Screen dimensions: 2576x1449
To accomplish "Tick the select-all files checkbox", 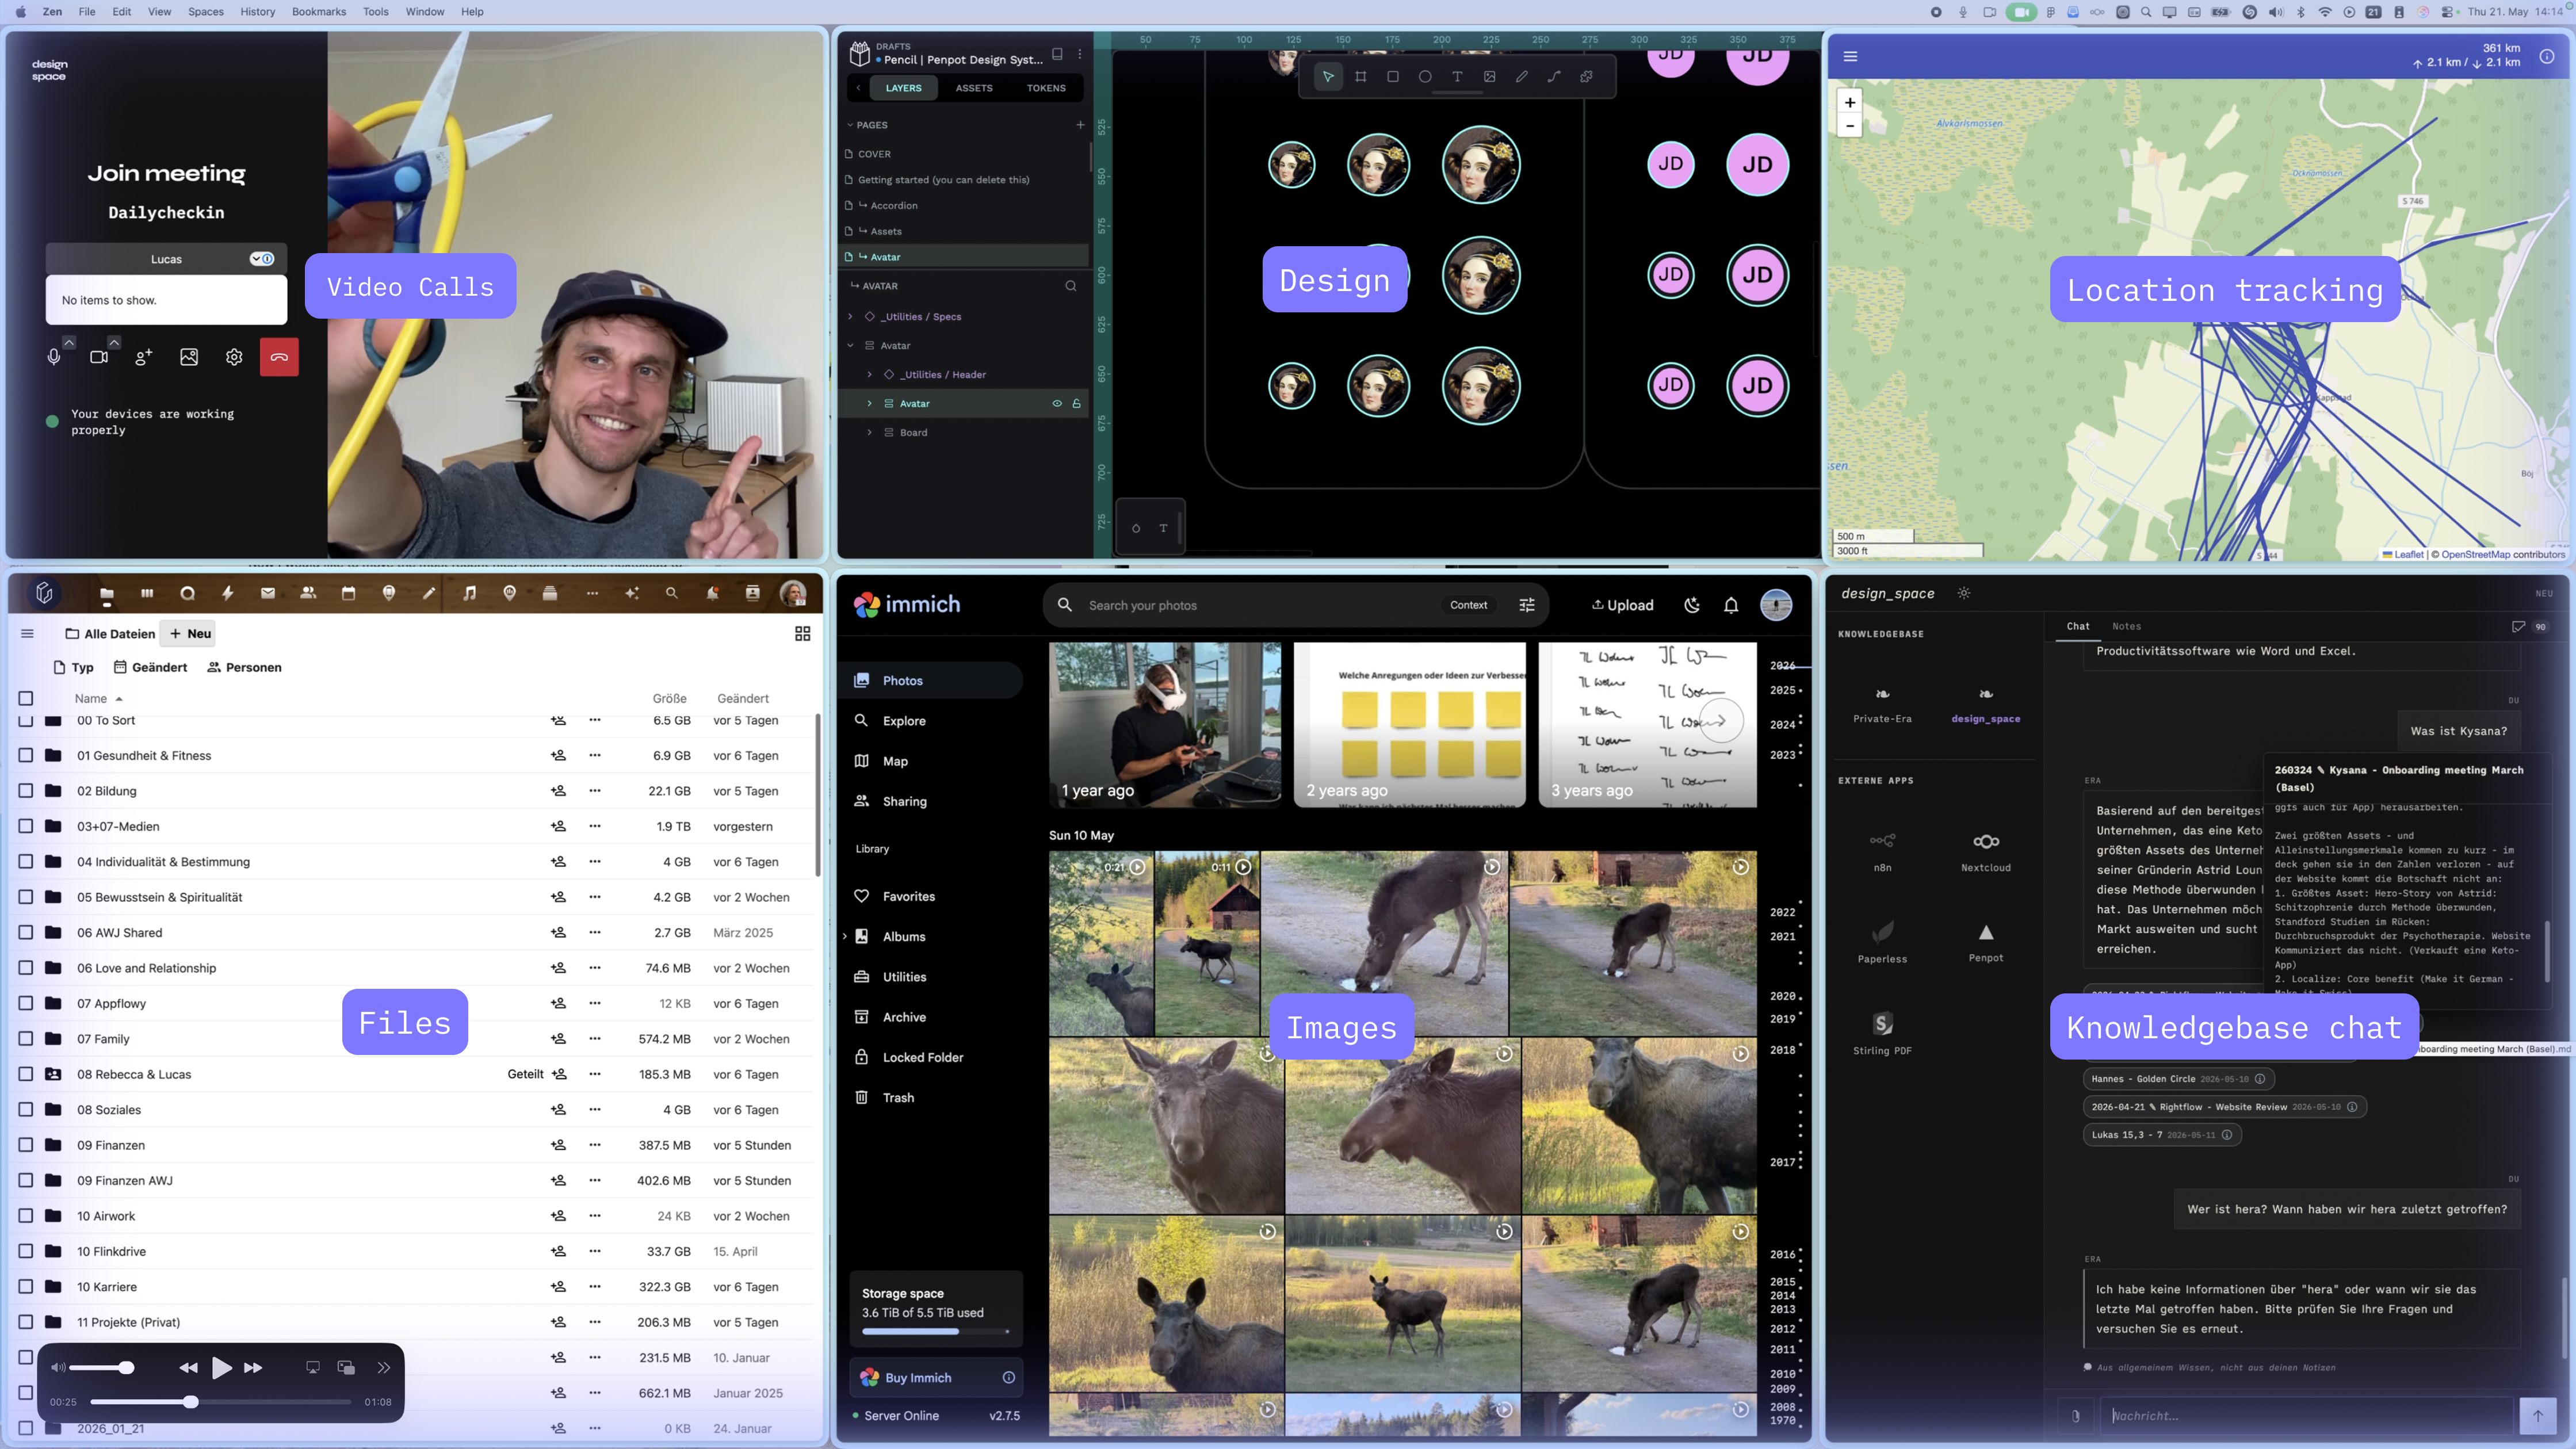I will 26,699.
